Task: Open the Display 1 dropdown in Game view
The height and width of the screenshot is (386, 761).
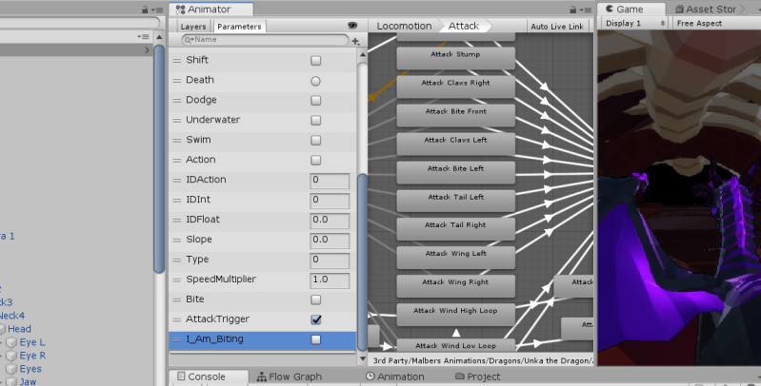Action: [x=634, y=23]
